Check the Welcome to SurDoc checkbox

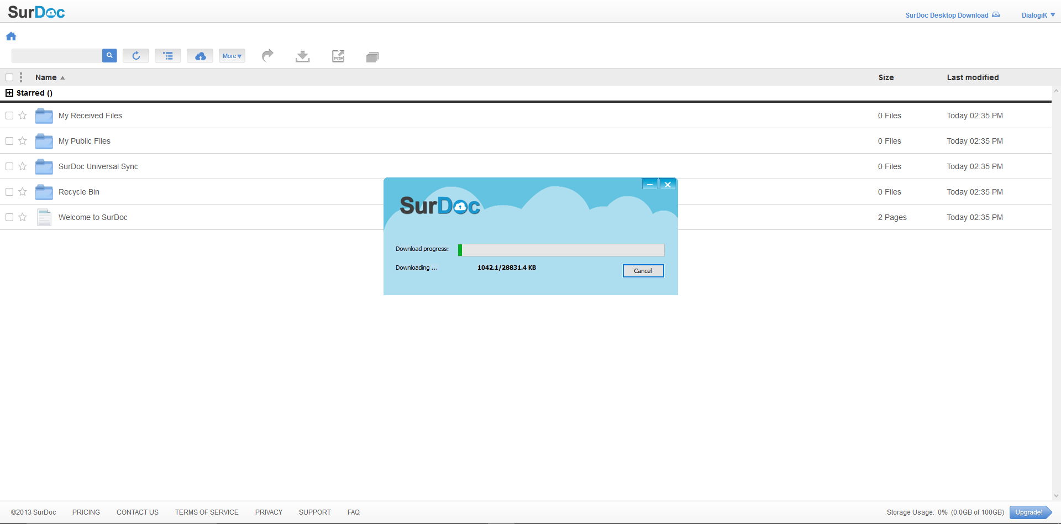coord(9,217)
